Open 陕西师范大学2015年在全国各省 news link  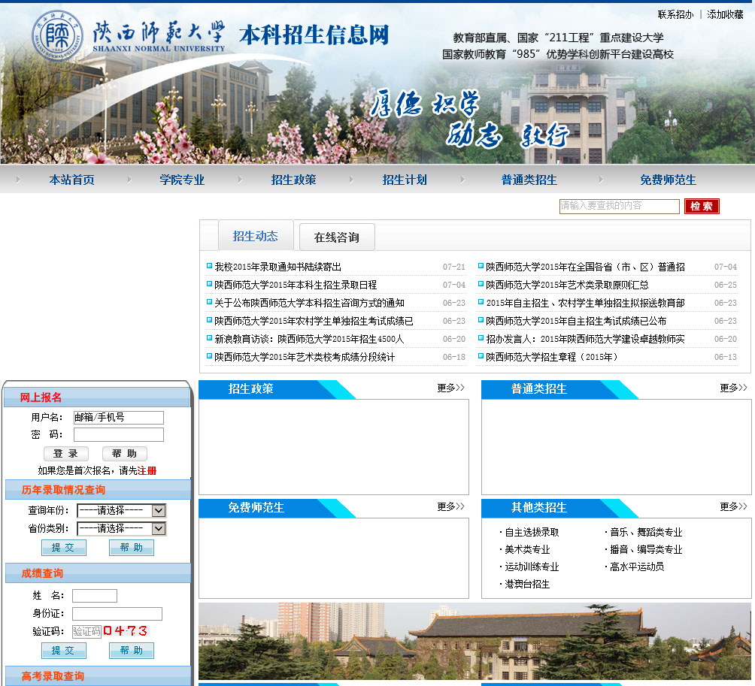[585, 267]
